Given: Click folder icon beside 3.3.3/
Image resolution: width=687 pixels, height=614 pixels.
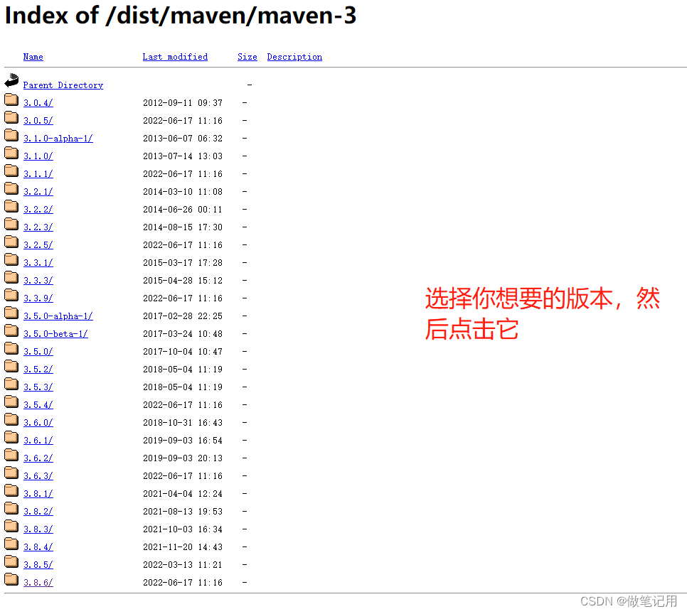Looking at the screenshot, I should 11,277.
